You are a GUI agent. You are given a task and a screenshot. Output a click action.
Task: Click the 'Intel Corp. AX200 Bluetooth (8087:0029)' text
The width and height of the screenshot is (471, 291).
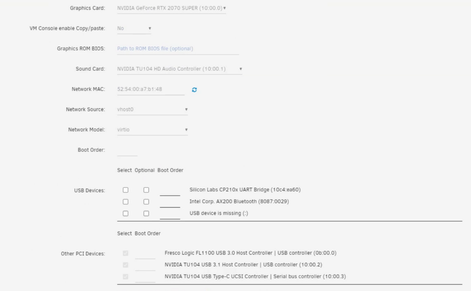click(239, 202)
